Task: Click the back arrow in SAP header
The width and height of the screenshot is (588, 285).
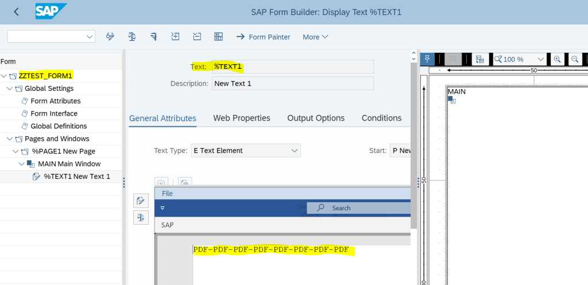Action: click(x=16, y=12)
